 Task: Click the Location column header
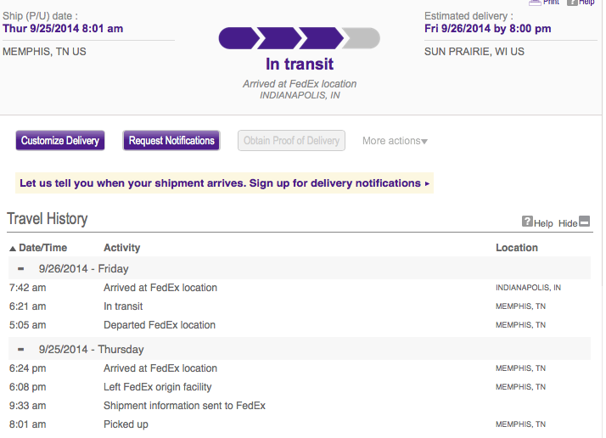tap(517, 248)
